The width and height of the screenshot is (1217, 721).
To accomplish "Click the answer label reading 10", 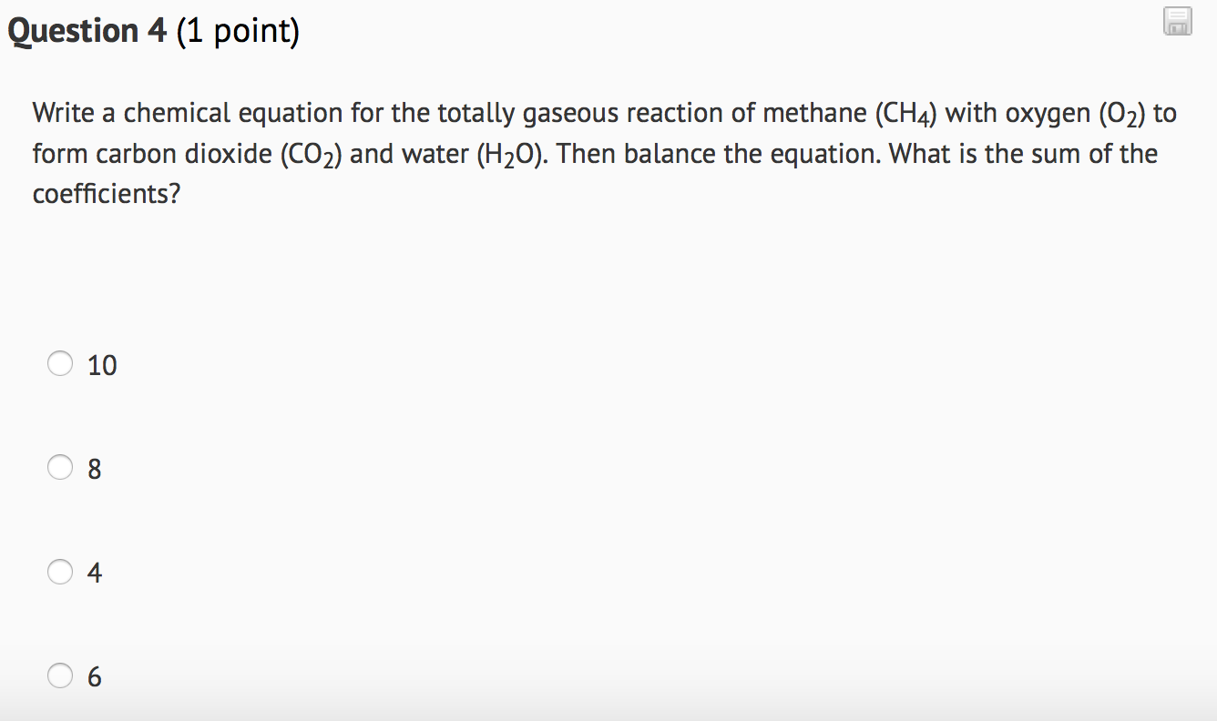I will 102,364.
